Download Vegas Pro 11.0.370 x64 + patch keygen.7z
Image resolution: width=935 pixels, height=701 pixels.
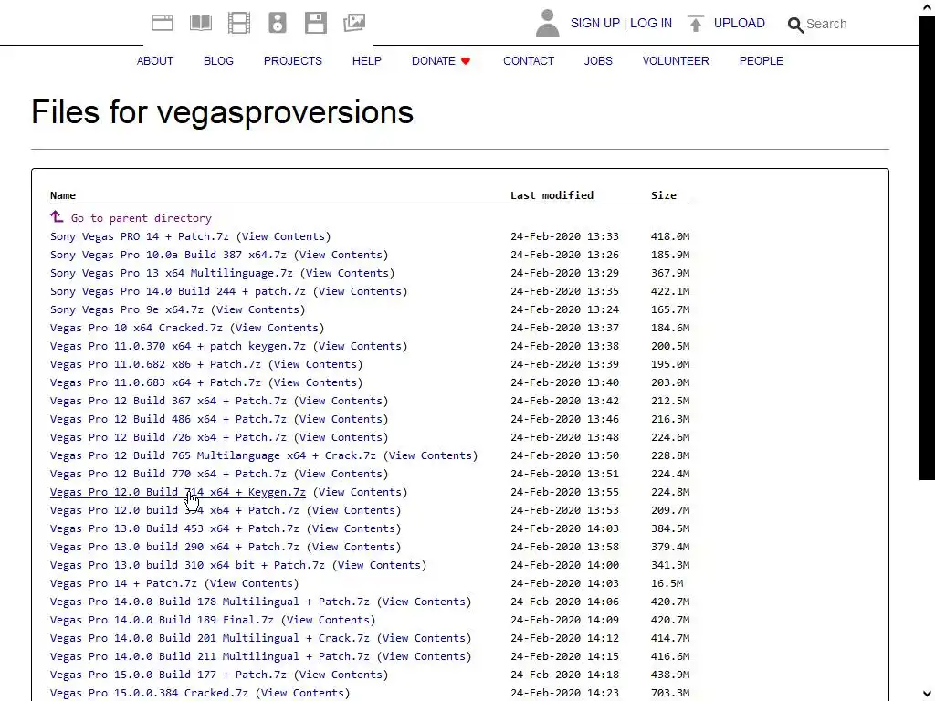[x=178, y=346]
